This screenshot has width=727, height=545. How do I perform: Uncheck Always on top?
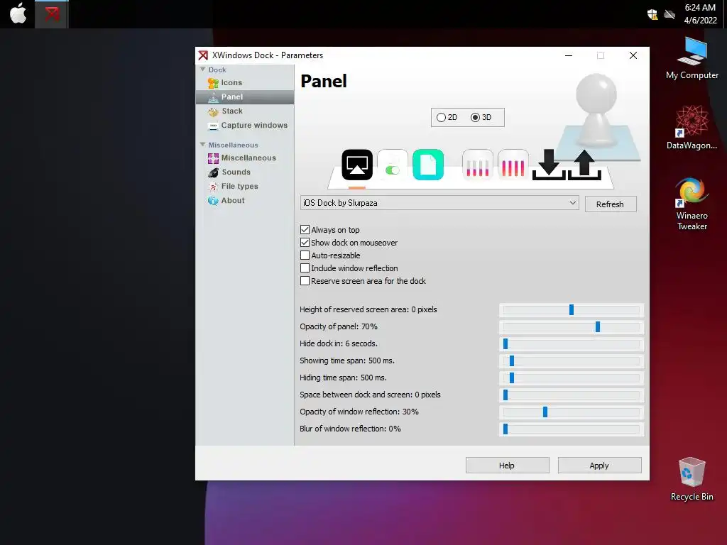(x=305, y=230)
